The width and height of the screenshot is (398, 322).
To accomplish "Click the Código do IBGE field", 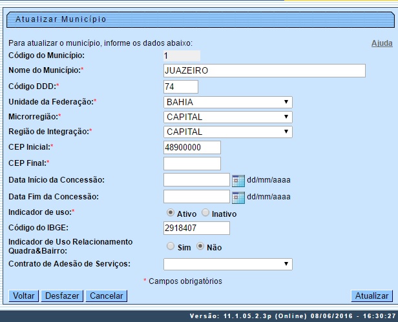I will pos(196,228).
